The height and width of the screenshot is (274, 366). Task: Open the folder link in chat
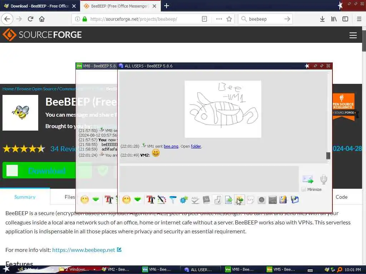click(x=196, y=146)
